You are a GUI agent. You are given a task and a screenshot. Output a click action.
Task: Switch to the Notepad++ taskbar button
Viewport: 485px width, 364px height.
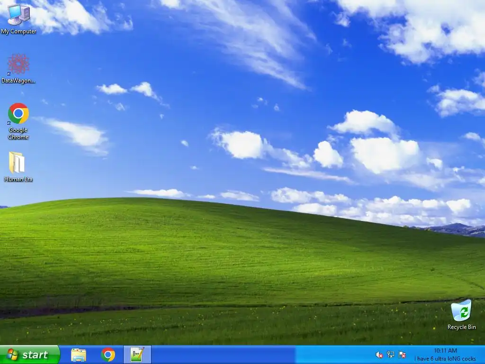(x=137, y=355)
